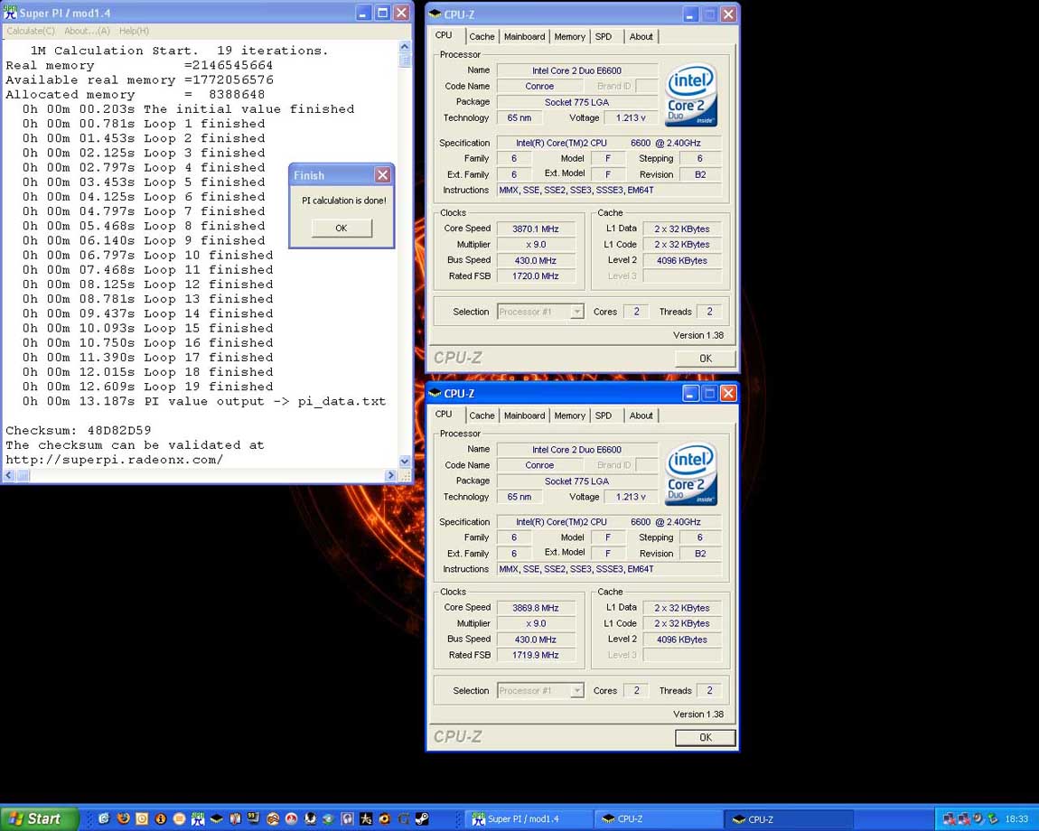Click the Super PI vertical scrollbar up arrow

tap(405, 47)
